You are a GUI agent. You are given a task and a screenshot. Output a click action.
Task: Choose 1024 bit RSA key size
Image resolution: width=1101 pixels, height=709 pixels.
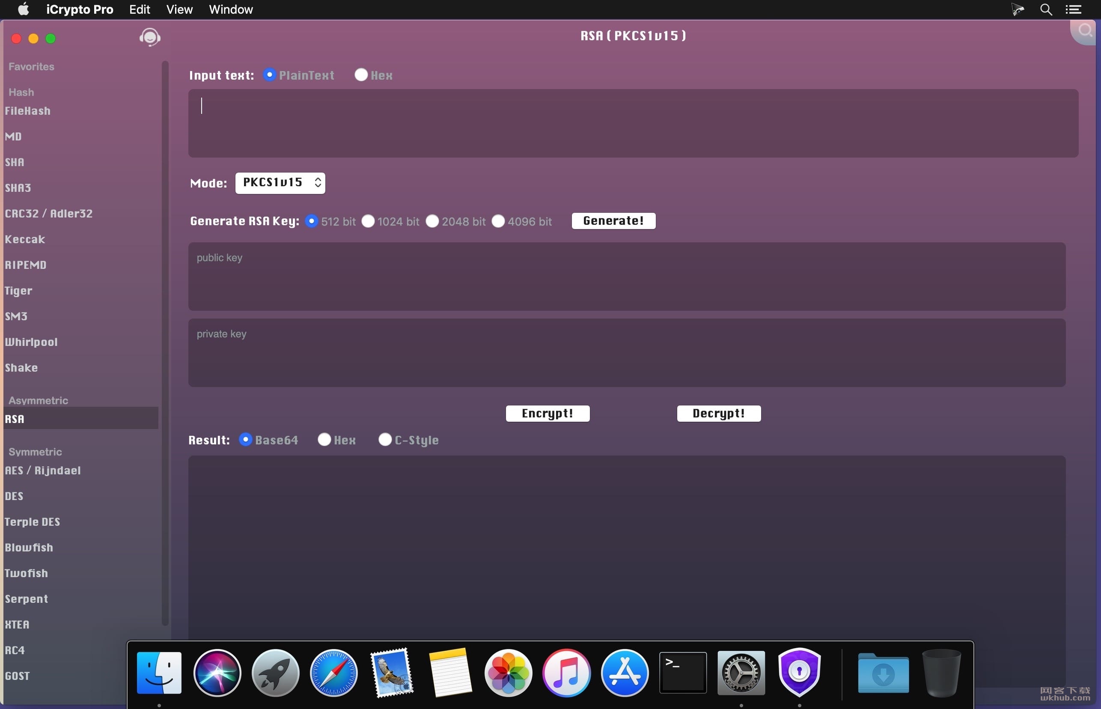tap(368, 221)
